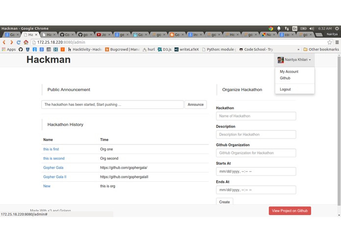
Task: Go back with the browser back arrow
Action: click(4, 42)
